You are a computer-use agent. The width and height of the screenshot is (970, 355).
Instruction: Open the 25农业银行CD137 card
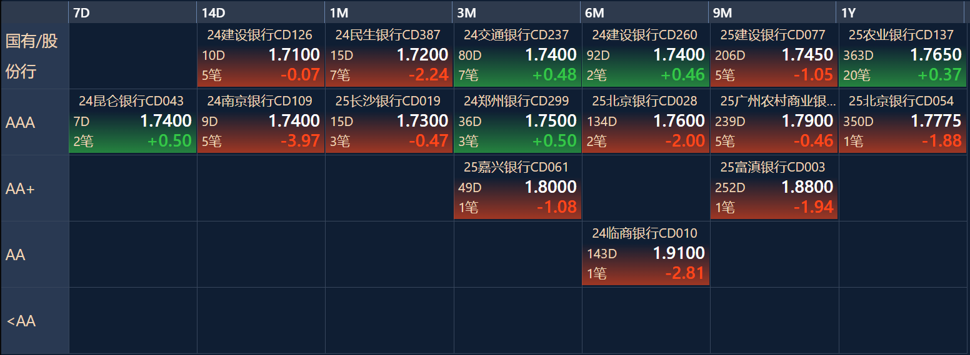point(901,56)
